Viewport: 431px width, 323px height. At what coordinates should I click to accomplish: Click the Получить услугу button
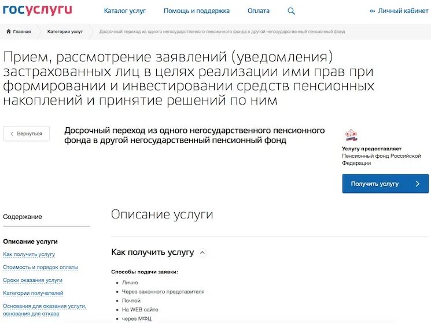[x=385, y=184]
